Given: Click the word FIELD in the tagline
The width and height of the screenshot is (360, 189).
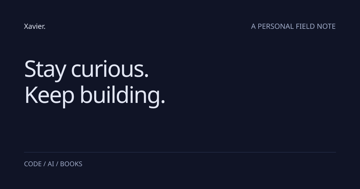Looking at the screenshot, I should [305, 26].
